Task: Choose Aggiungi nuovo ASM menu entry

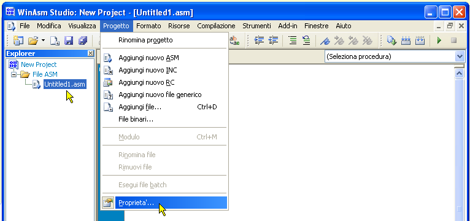Action: coord(164,58)
